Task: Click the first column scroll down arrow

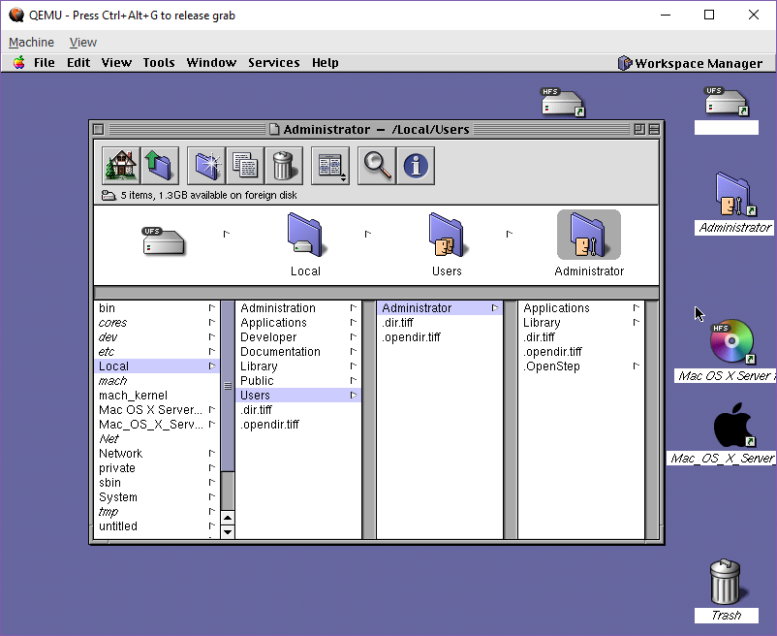Action: [x=228, y=531]
